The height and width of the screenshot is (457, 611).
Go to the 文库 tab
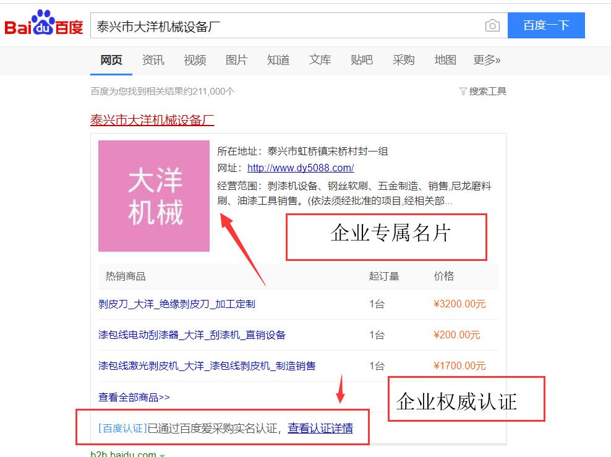pyautogui.click(x=320, y=60)
